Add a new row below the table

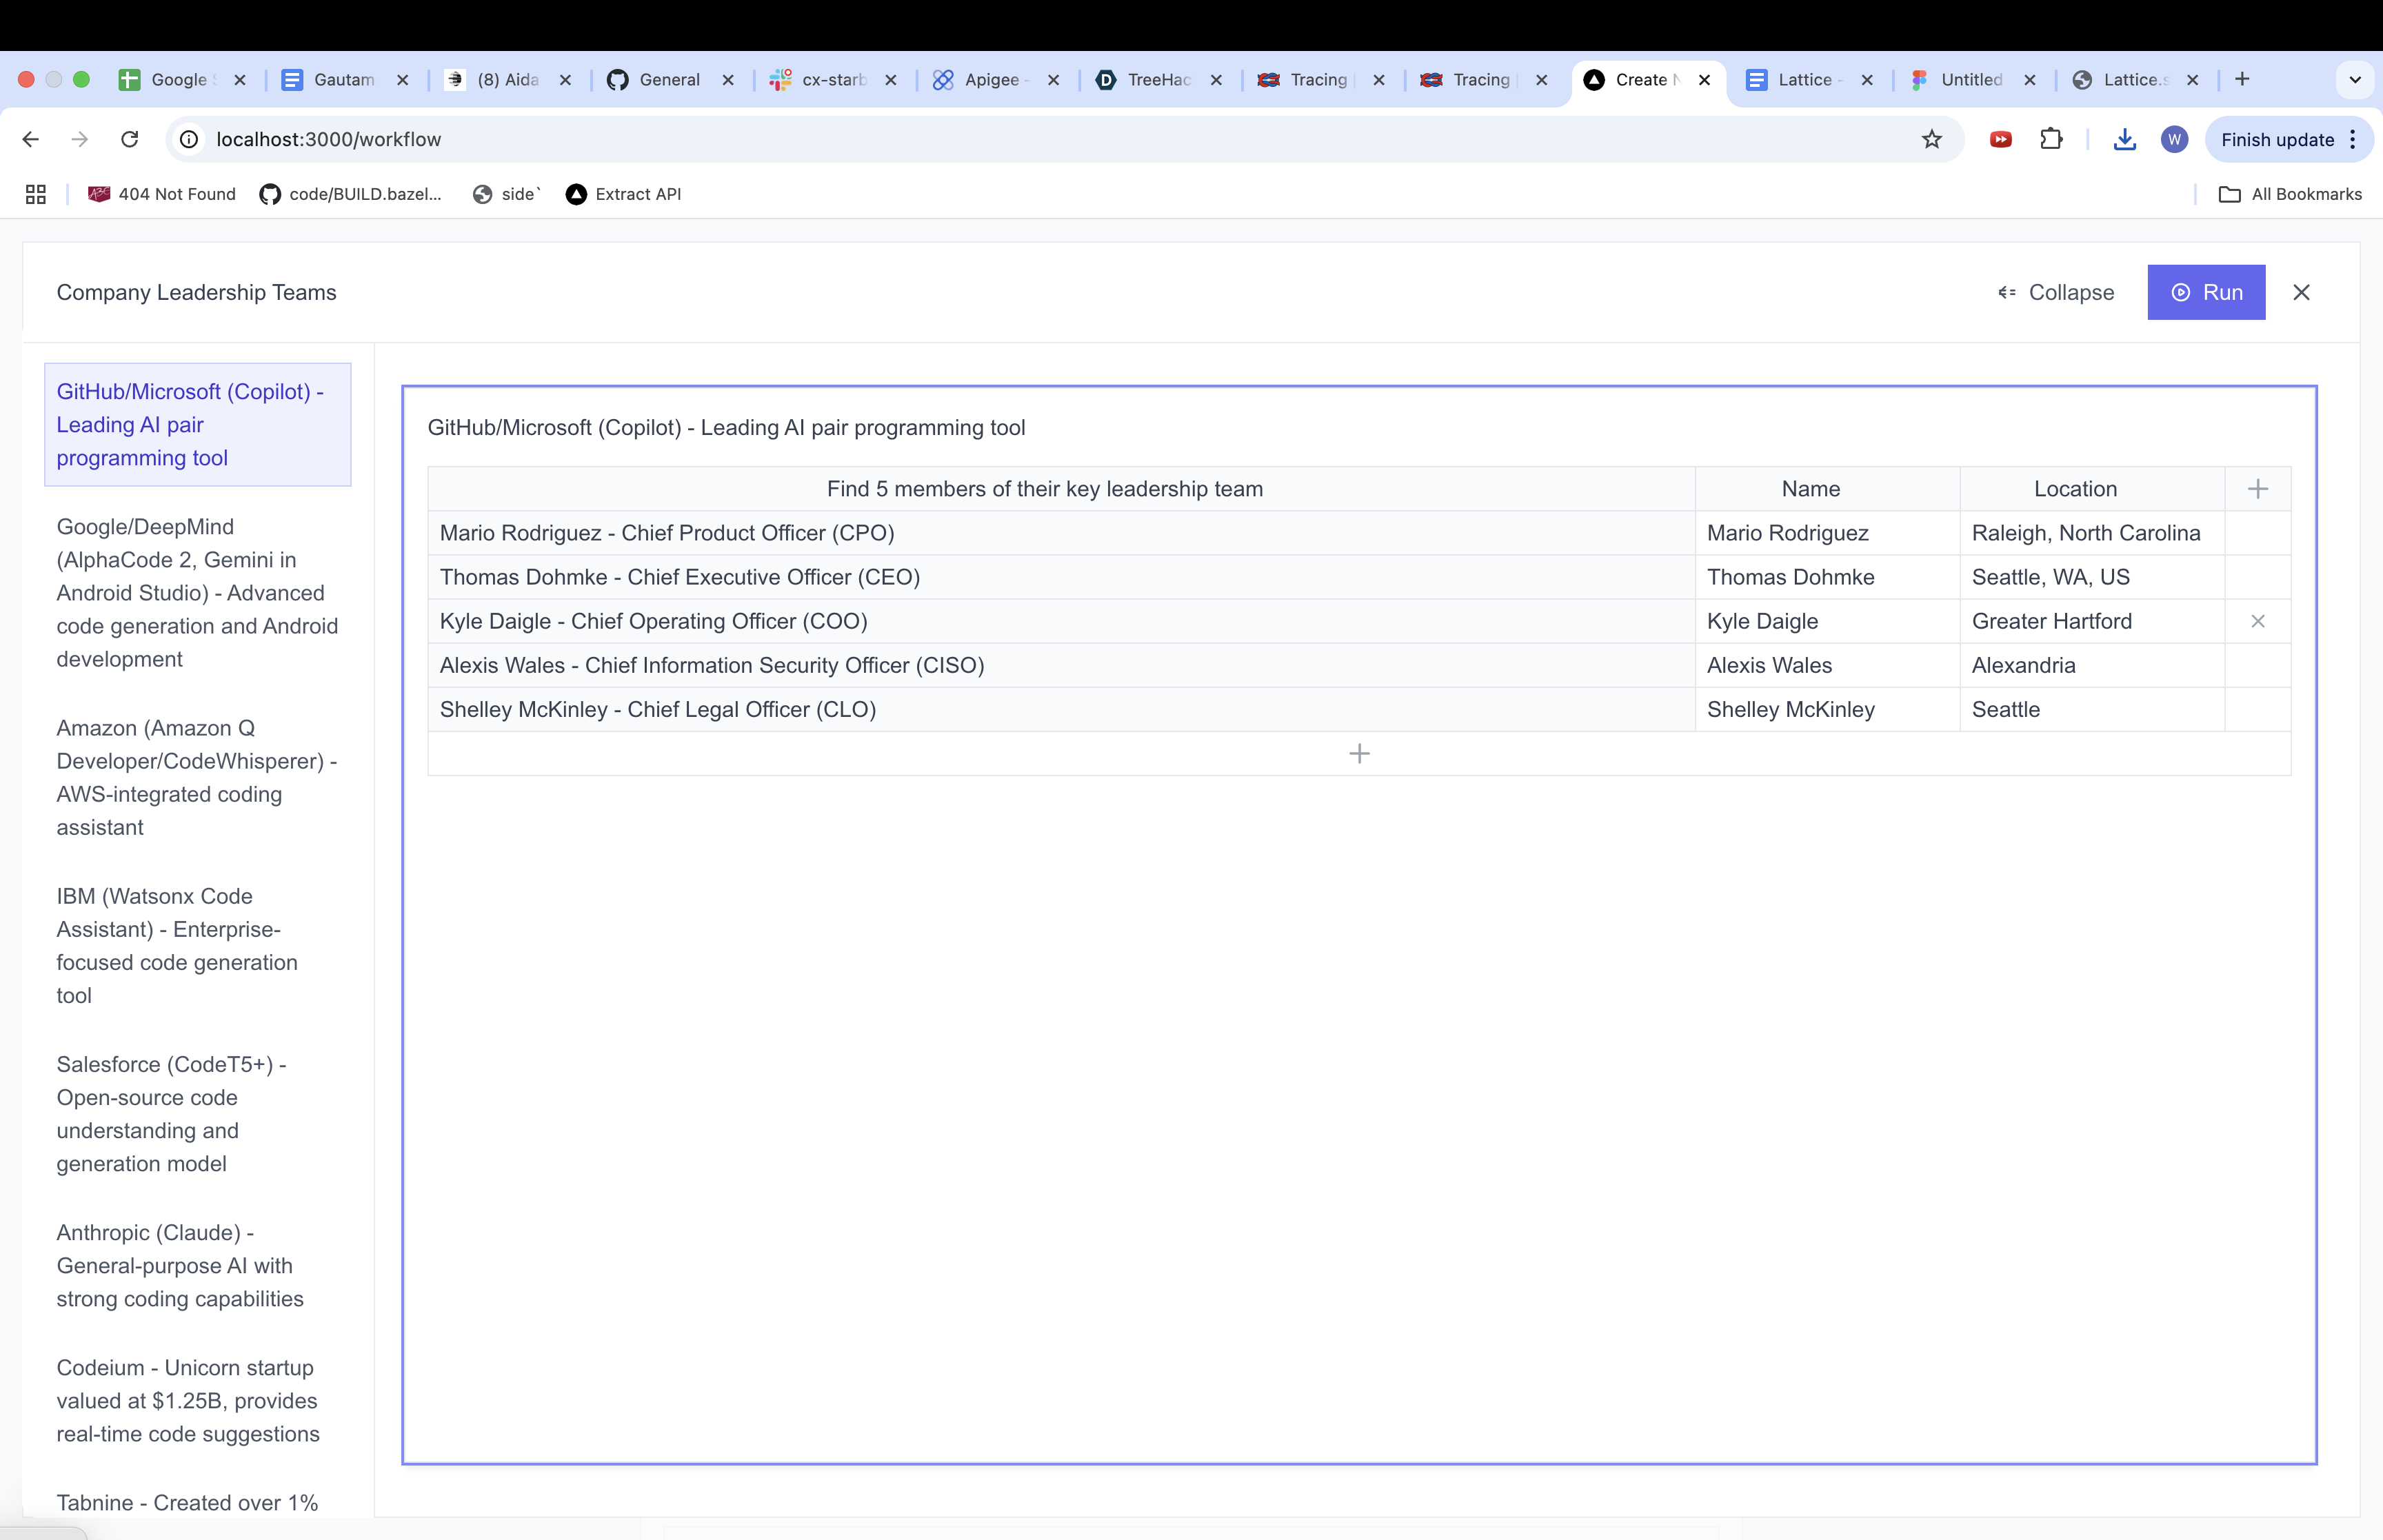[x=1358, y=753]
